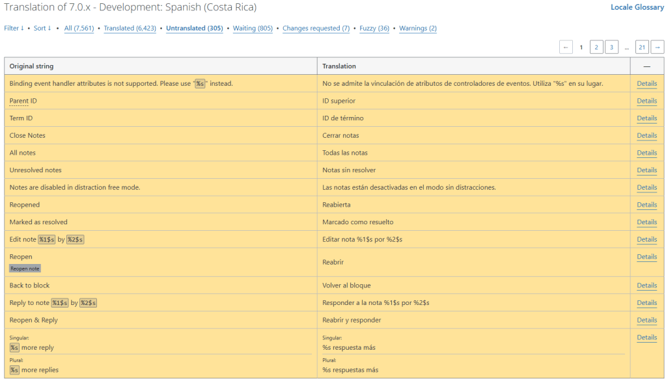Expand the Sort options
The width and height of the screenshot is (666, 381).
click(x=42, y=29)
